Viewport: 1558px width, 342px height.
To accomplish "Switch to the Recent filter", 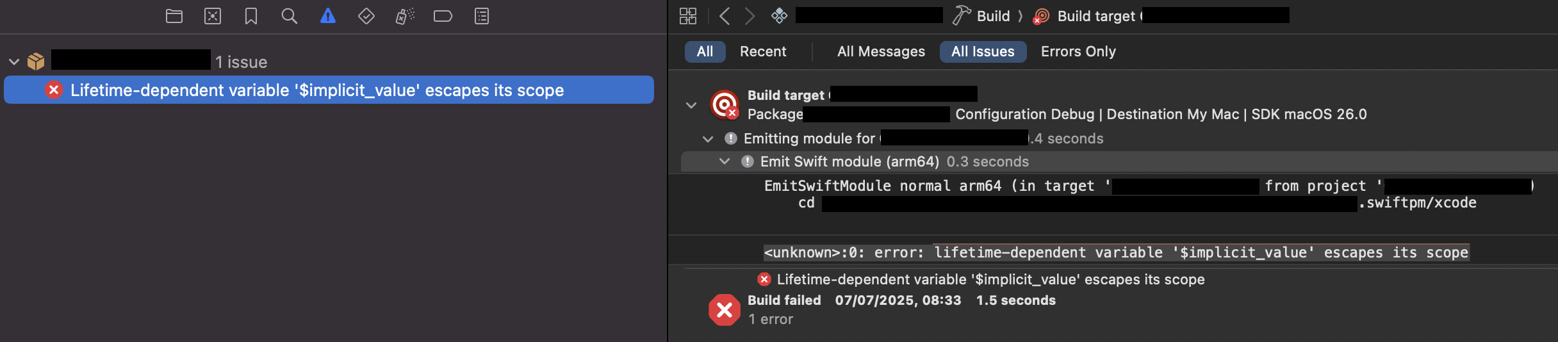I will (763, 52).
